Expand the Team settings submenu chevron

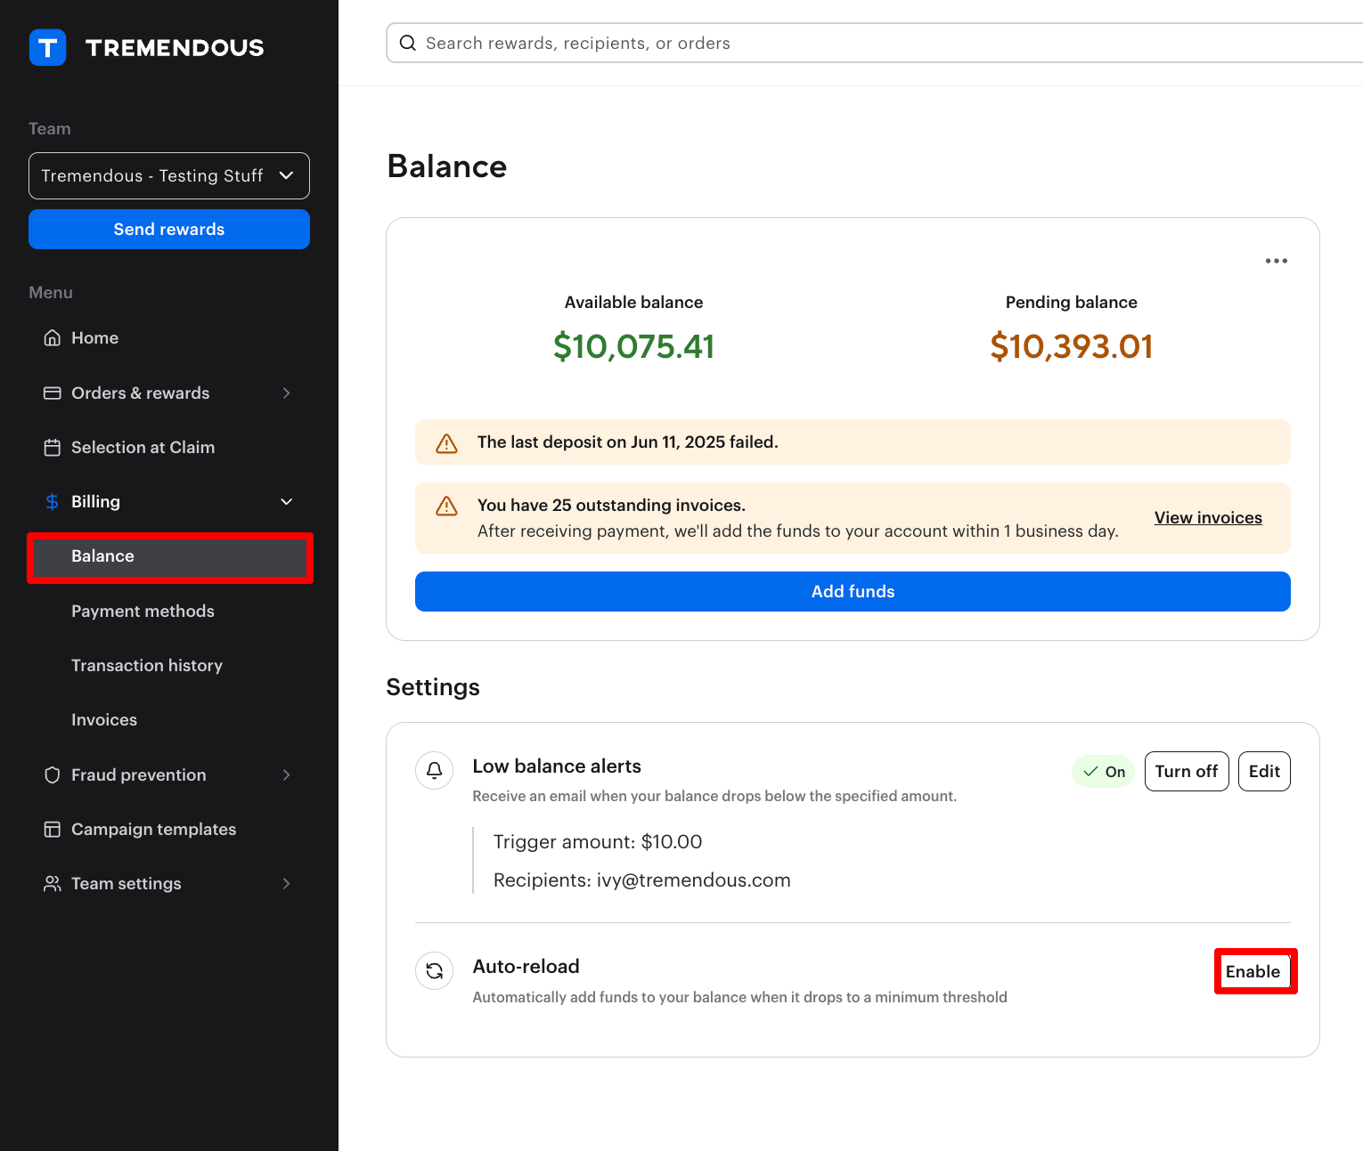[x=287, y=884]
